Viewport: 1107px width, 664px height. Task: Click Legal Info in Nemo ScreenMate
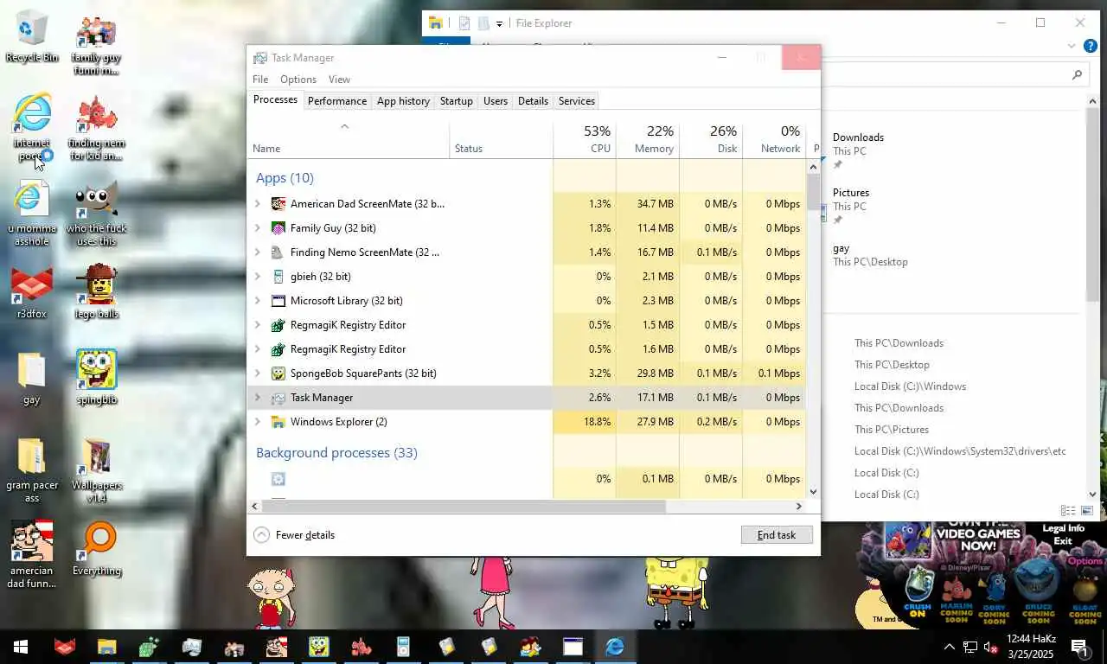(x=1063, y=528)
